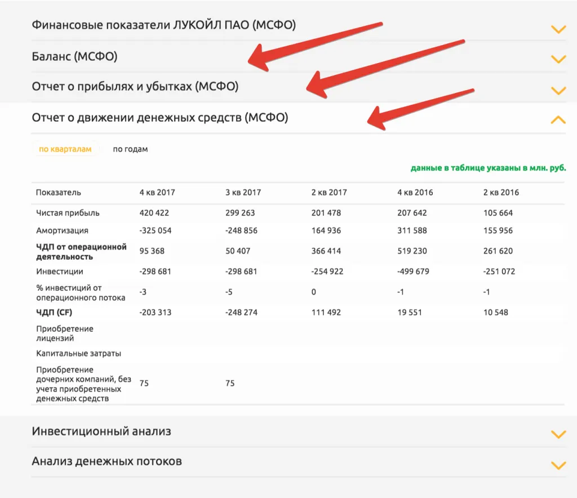Click Отчет о движении денежных средств title
Viewport: 577px width, 498px height.
point(160,118)
